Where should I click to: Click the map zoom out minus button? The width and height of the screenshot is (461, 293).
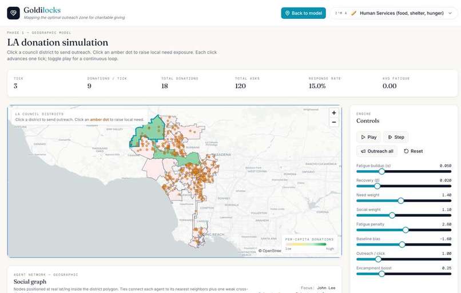pyautogui.click(x=333, y=122)
